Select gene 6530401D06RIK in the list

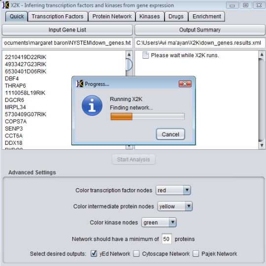click(26, 71)
